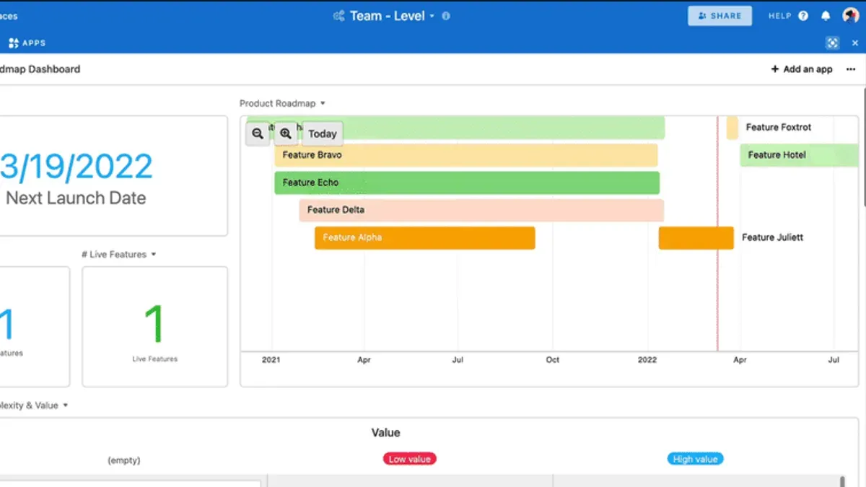Select the Feature Echo timeline bar
This screenshot has width=866, height=487.
[467, 183]
